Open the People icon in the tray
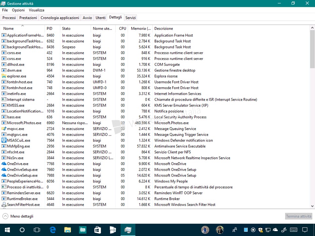 click(x=234, y=230)
